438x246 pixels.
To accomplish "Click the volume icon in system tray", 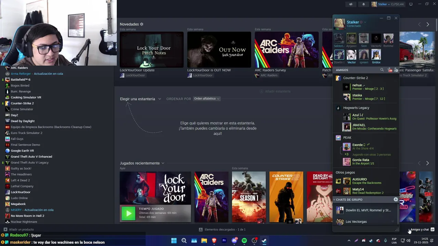I will tap(408, 241).
